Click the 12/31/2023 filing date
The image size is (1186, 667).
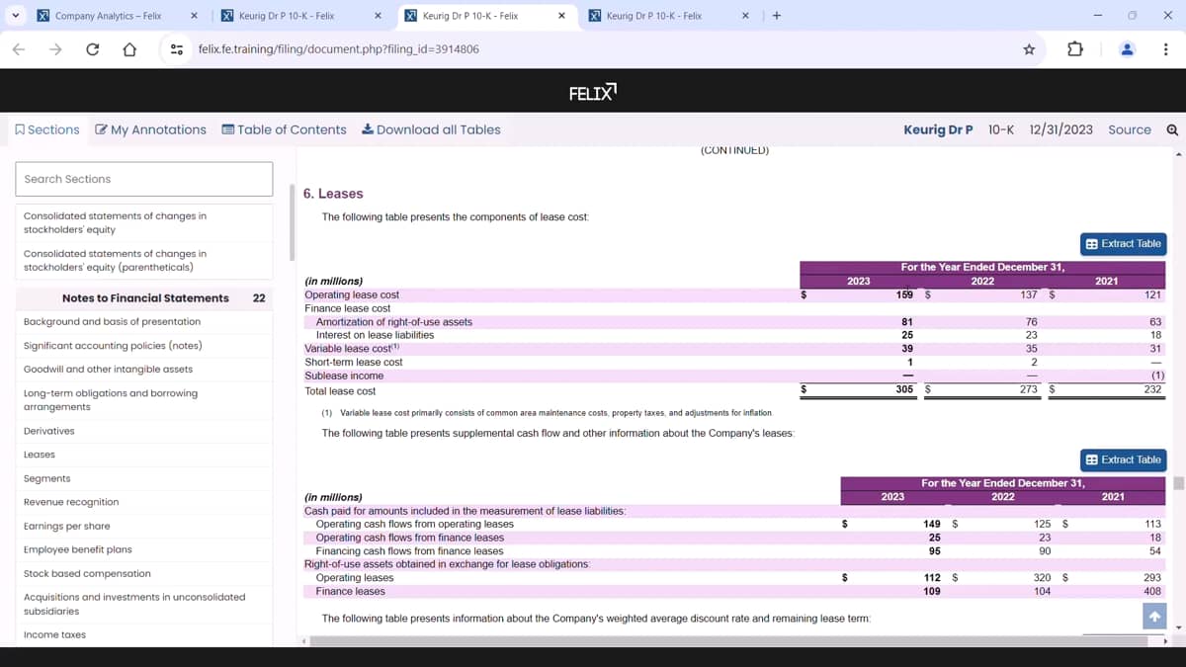(x=1060, y=129)
